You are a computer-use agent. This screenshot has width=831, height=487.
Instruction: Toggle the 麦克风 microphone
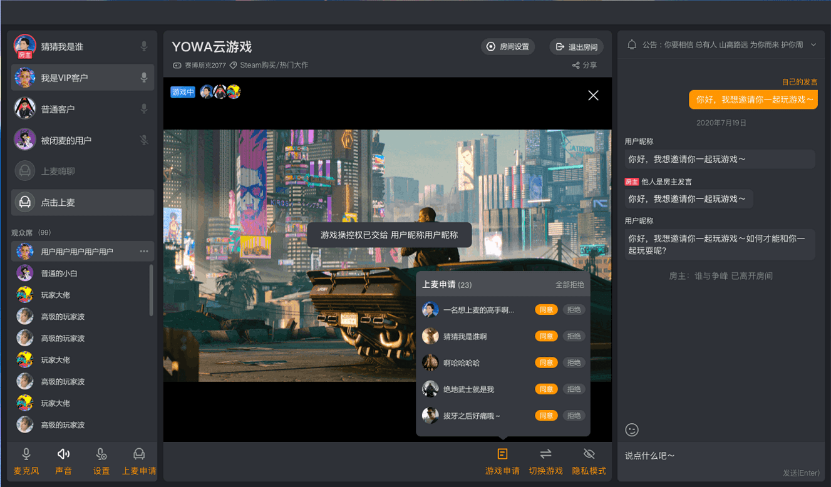coord(26,462)
